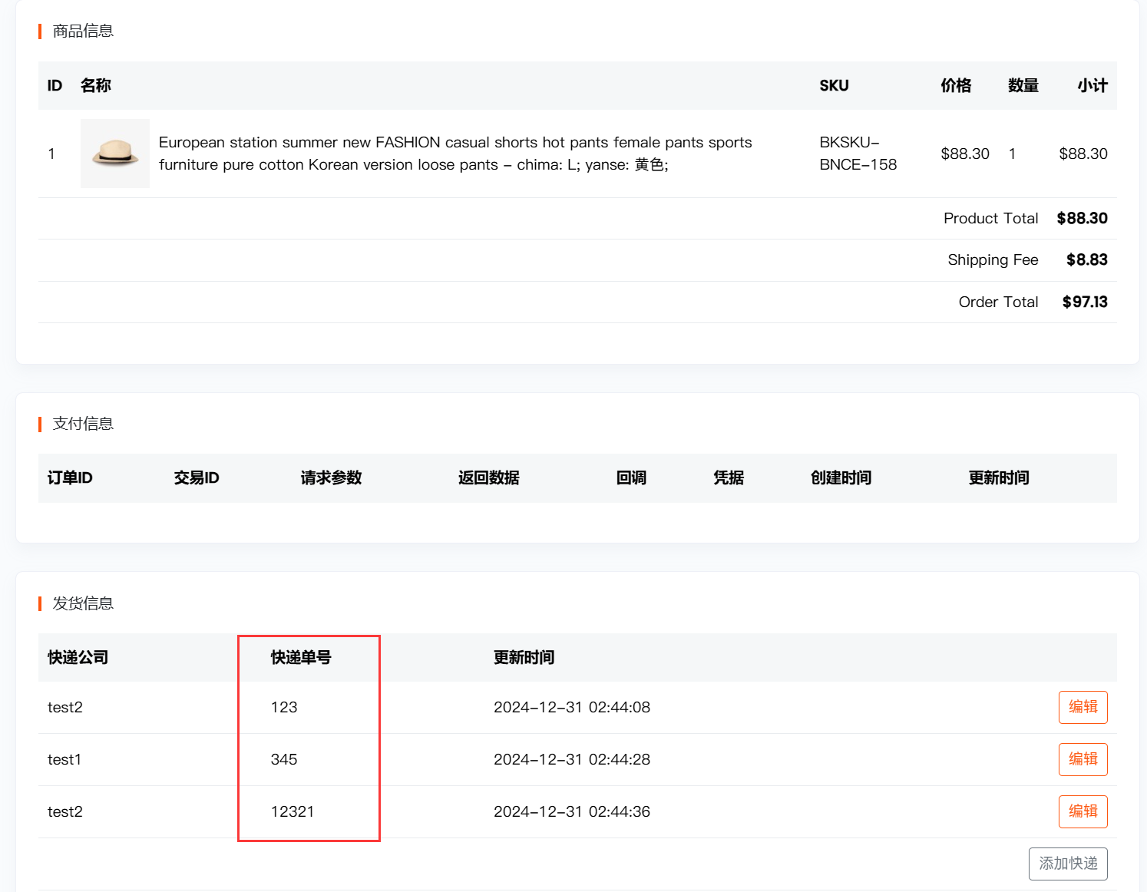Screen dimensions: 1147x892
Task: Edit the test1 shipment with number 345
Action: (1083, 759)
